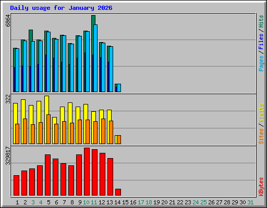Viewport: 267px width, 208px height.
Task: Click the red KBytes bar for day 1
Action: (x=16, y=185)
